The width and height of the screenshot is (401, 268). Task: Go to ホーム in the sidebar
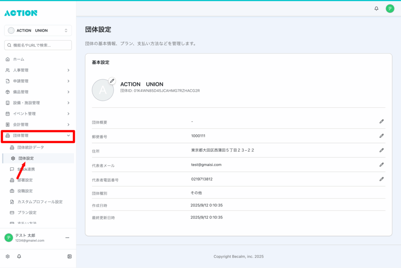pos(18,59)
